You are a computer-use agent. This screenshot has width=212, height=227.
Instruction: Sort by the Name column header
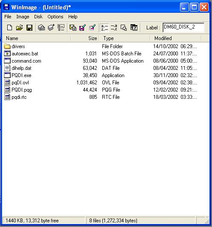coord(37,38)
